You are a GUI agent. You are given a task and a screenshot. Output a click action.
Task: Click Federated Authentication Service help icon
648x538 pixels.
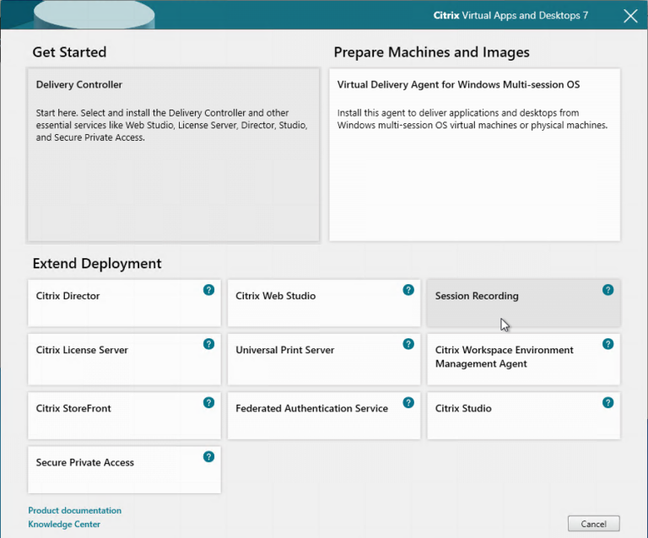click(x=408, y=402)
